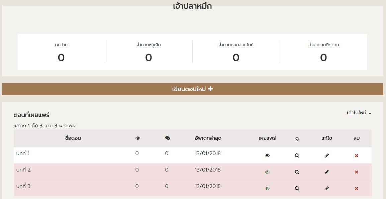386x199 pixels.
Task: Edit บทที่ 2 with the pencil icon
Action: coord(327,172)
